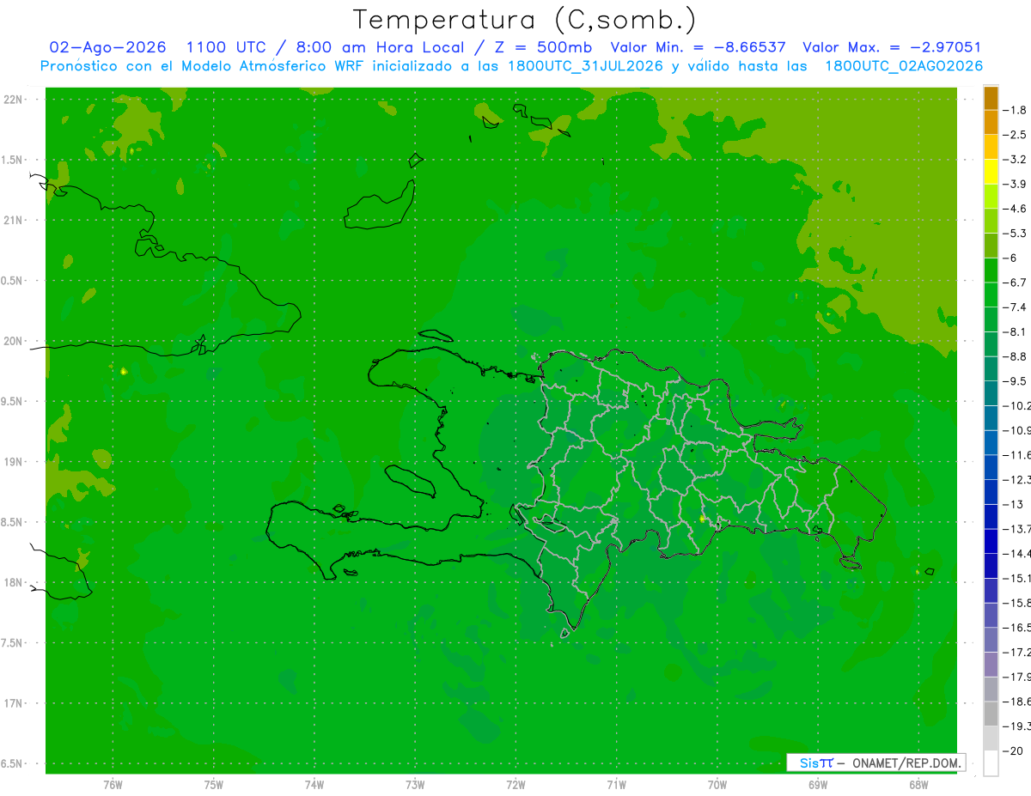
Task: Click the 'Valor Max. = -2.97051' readout
Action: [x=892, y=47]
